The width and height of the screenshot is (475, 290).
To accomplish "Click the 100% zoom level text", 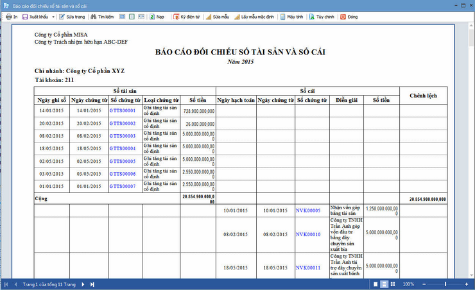I will 408,284.
